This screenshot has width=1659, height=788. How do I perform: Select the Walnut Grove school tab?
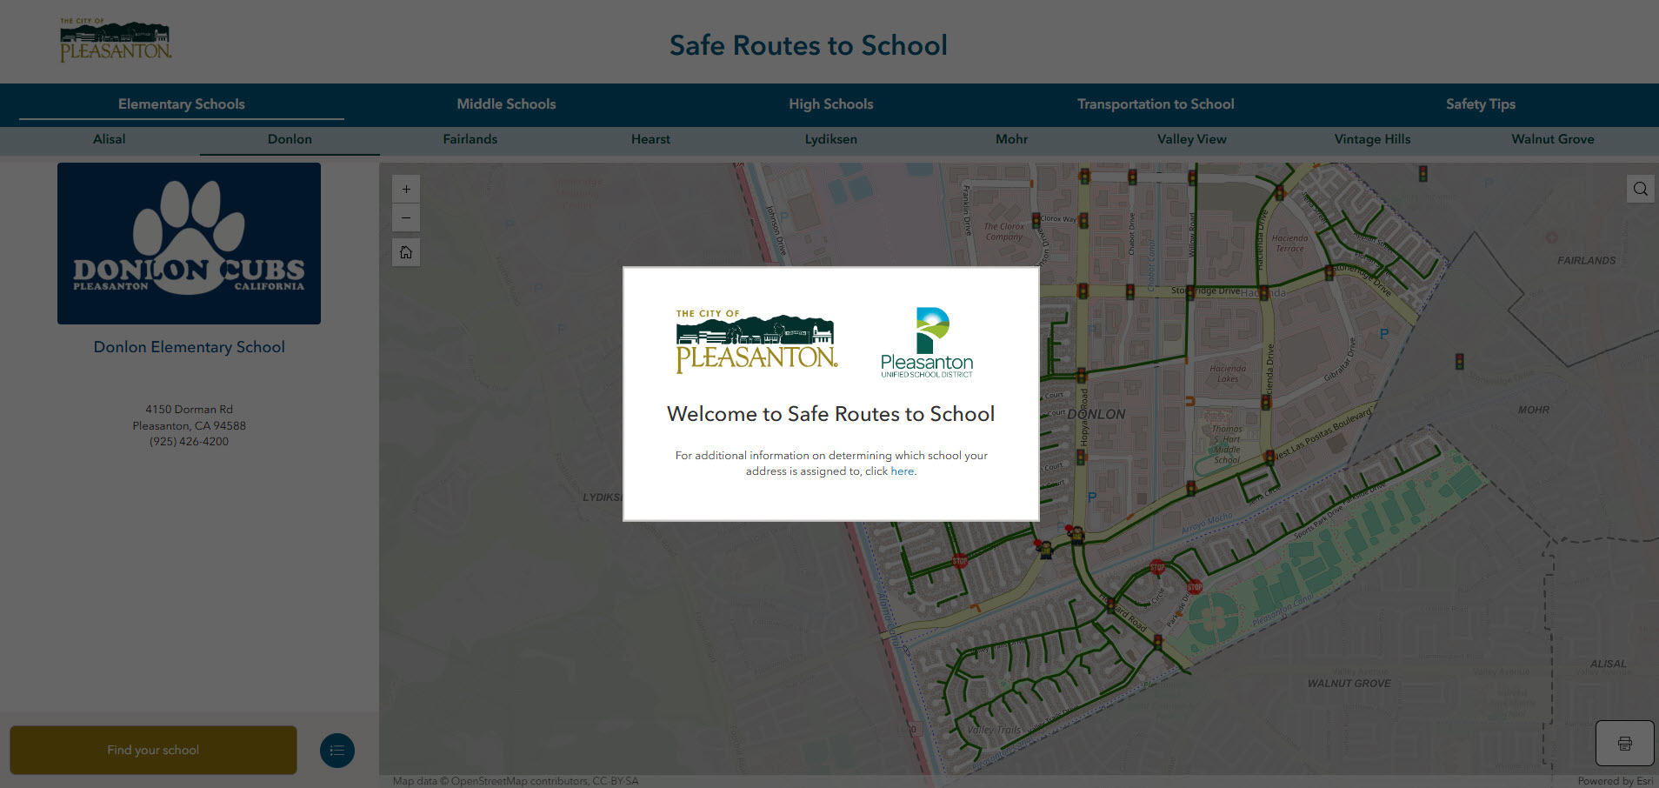(x=1553, y=139)
